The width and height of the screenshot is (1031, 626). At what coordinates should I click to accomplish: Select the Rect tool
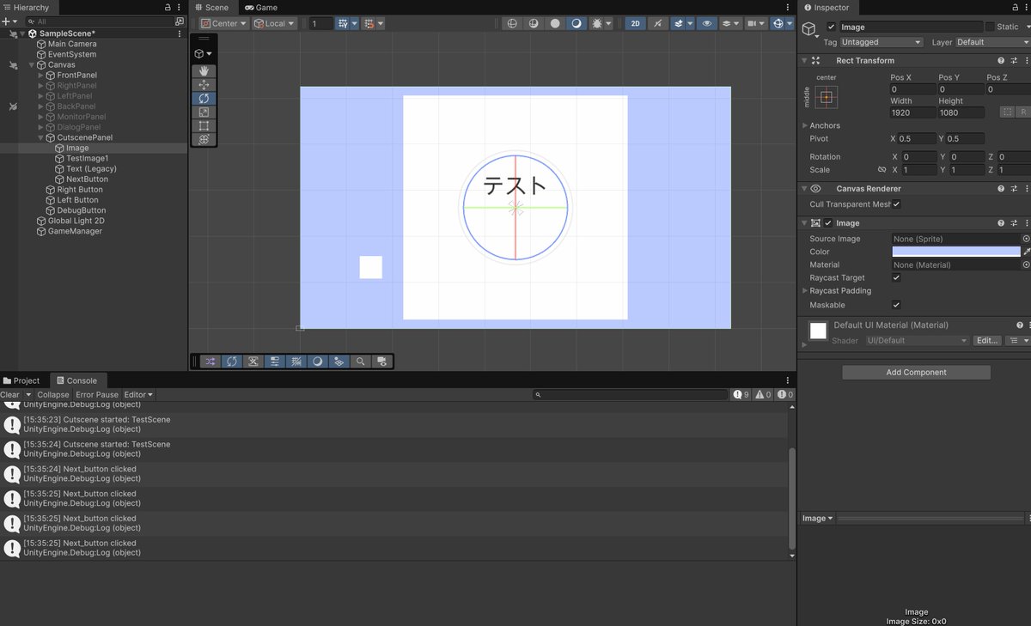204,125
